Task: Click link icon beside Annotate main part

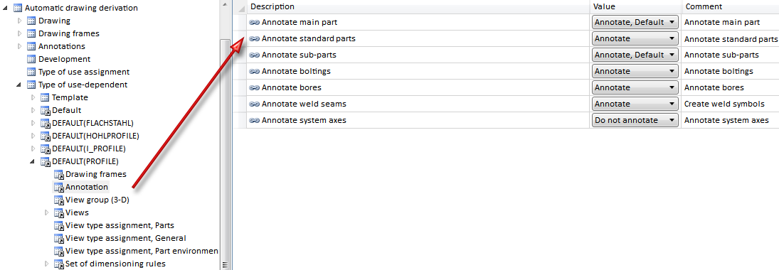Action: click(255, 22)
